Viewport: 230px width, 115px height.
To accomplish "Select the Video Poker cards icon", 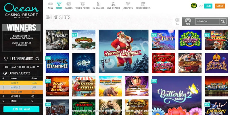I will coord(83,4).
